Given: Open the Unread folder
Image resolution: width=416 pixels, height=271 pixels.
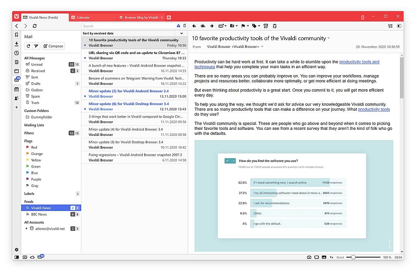Looking at the screenshot, I should (51, 65).
